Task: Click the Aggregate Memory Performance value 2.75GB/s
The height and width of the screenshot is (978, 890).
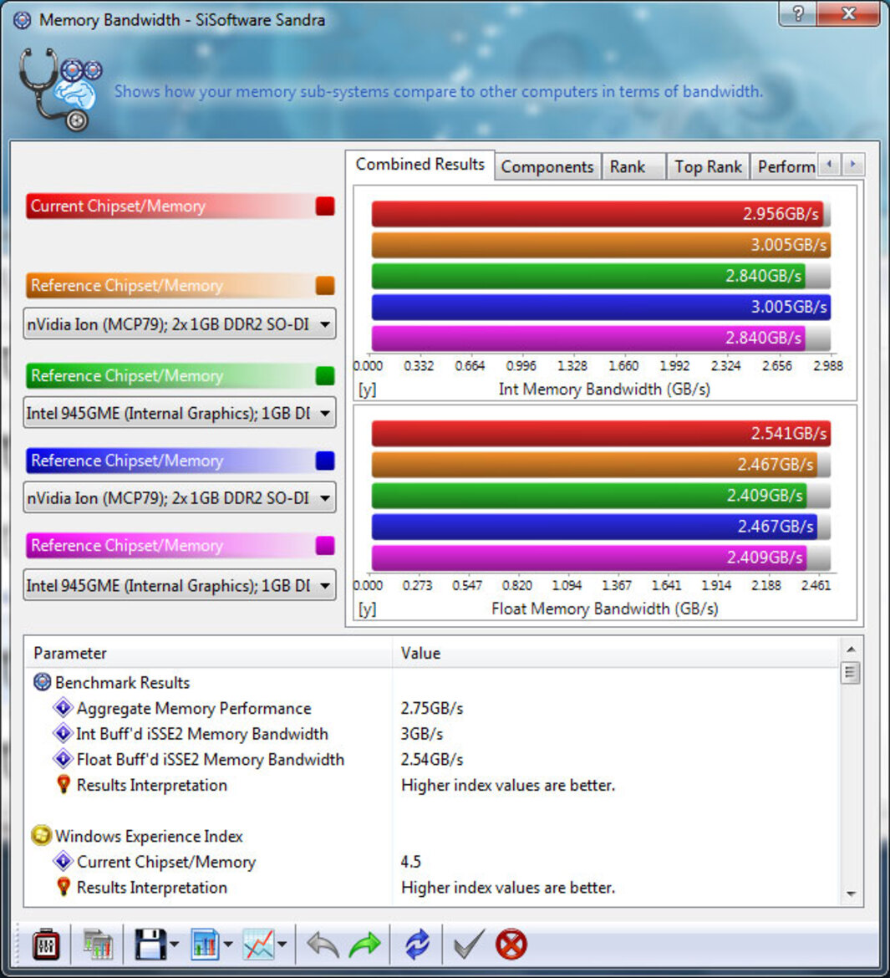Action: (x=432, y=708)
